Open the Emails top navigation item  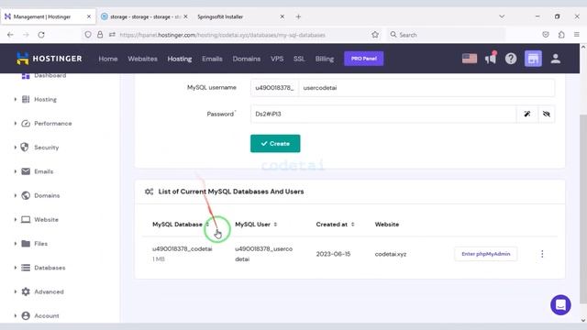pyautogui.click(x=212, y=59)
